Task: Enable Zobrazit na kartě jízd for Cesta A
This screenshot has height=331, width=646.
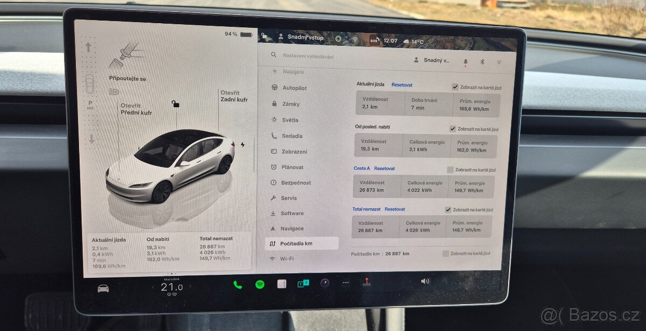Action: tap(450, 169)
